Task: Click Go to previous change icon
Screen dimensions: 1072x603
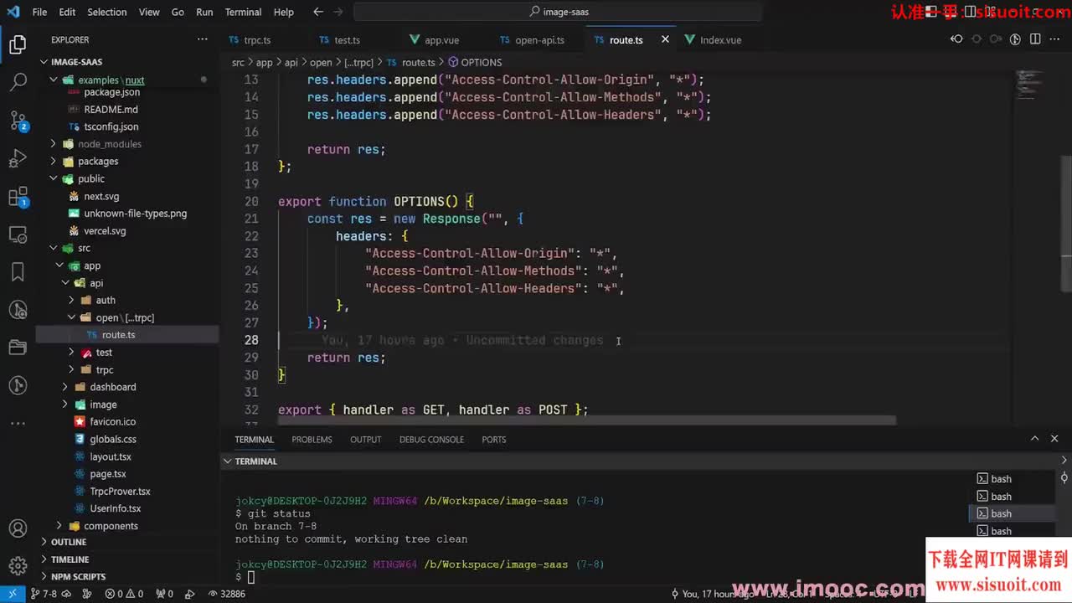Action: pyautogui.click(x=956, y=39)
